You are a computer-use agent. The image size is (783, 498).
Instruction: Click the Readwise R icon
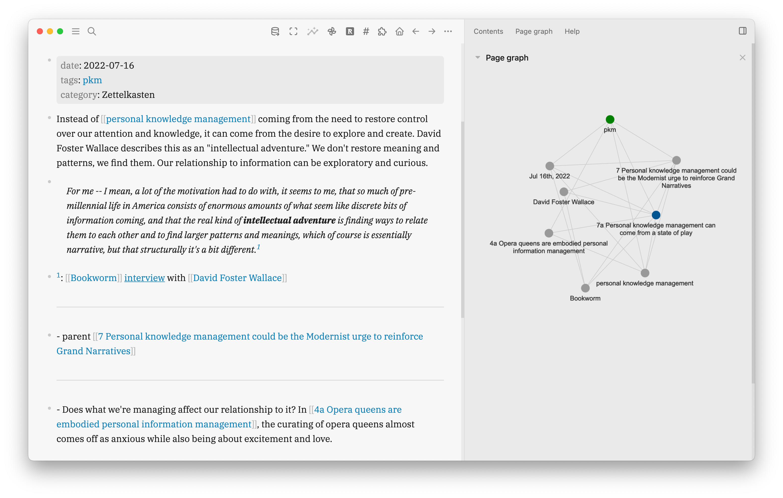tap(350, 31)
